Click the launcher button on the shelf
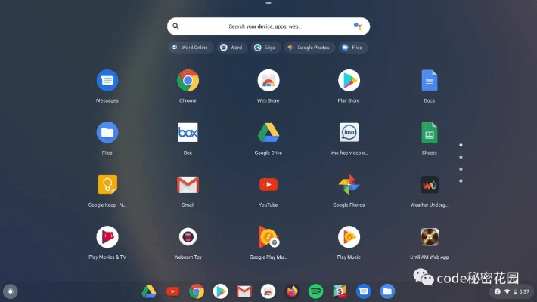537x302 pixels. (11, 291)
